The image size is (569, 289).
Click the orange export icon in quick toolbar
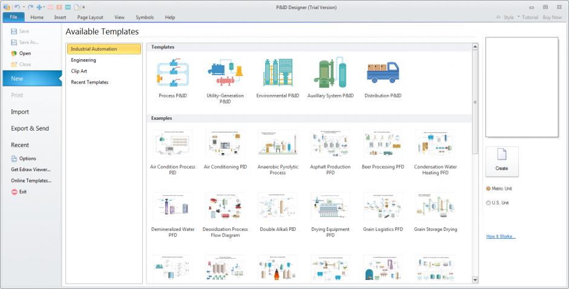59,7
